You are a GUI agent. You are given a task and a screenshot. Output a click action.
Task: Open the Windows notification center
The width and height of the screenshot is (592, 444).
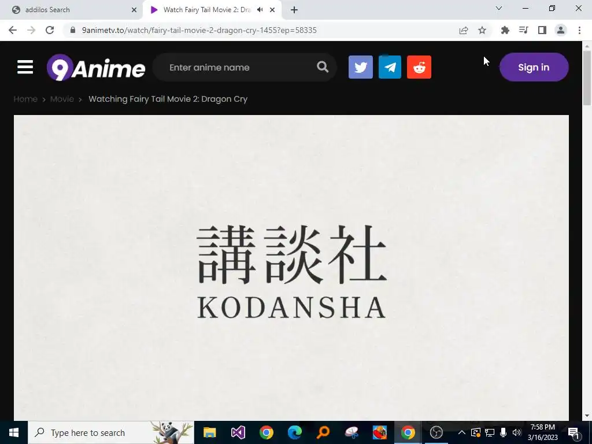[x=574, y=432]
